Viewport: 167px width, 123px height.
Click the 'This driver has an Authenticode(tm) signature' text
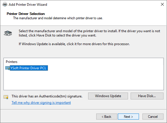47,96
